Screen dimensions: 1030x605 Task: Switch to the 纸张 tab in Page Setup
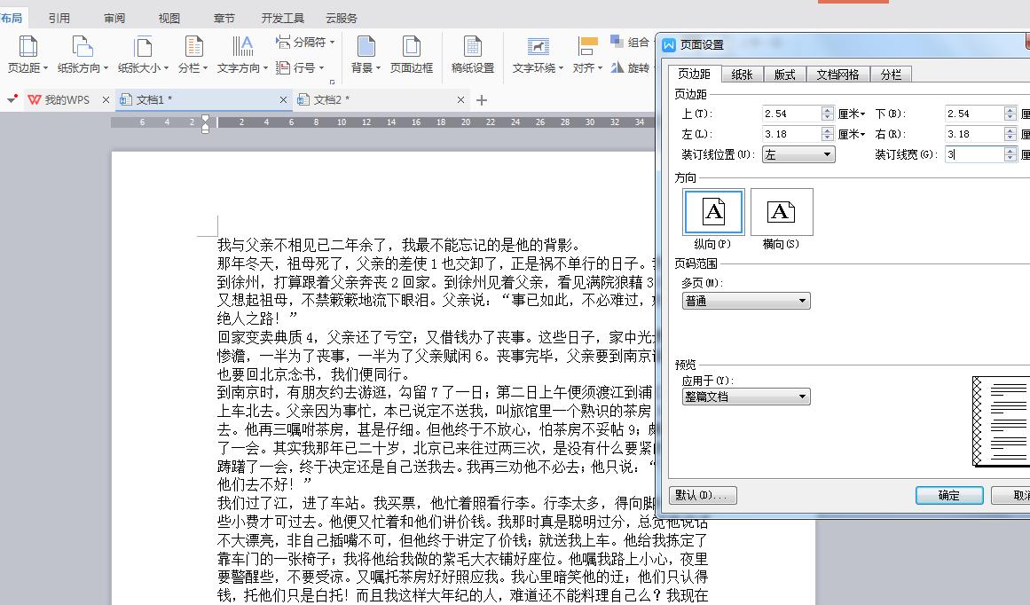(742, 75)
